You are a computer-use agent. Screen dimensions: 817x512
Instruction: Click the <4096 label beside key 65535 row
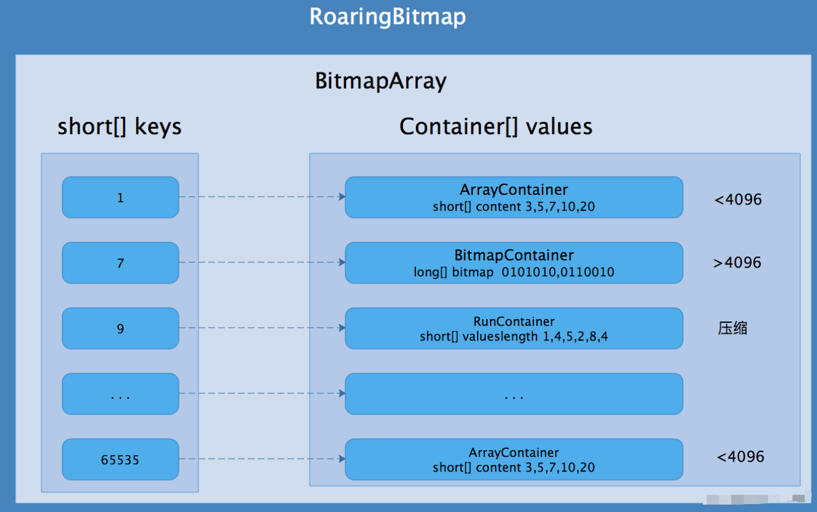coord(740,457)
